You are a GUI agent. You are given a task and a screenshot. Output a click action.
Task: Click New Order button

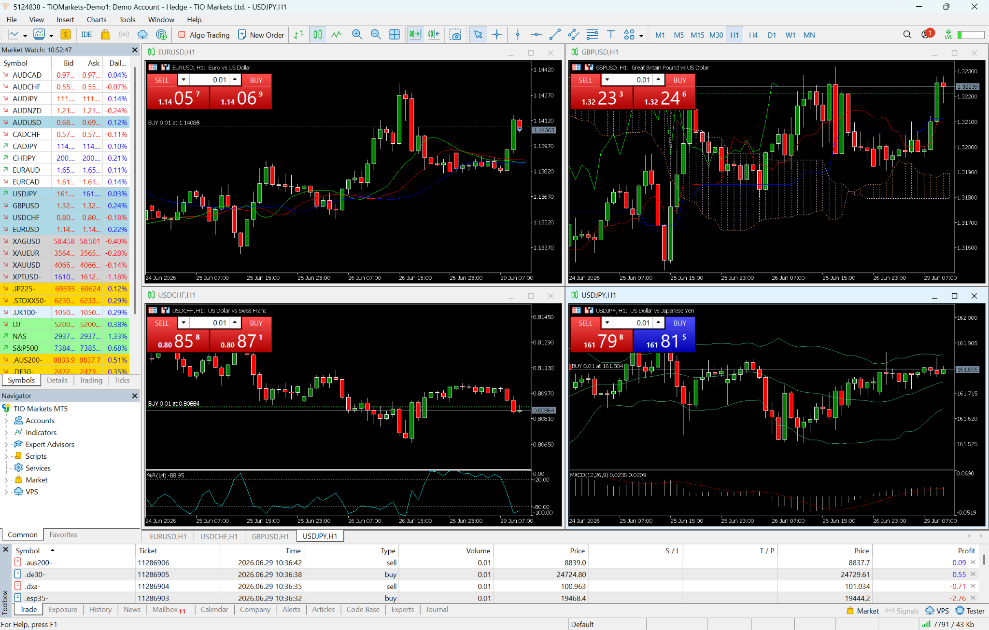[x=261, y=35]
